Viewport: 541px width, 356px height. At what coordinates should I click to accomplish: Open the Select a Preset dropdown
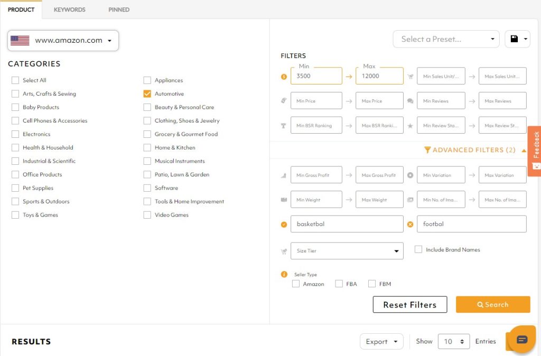tap(446, 39)
